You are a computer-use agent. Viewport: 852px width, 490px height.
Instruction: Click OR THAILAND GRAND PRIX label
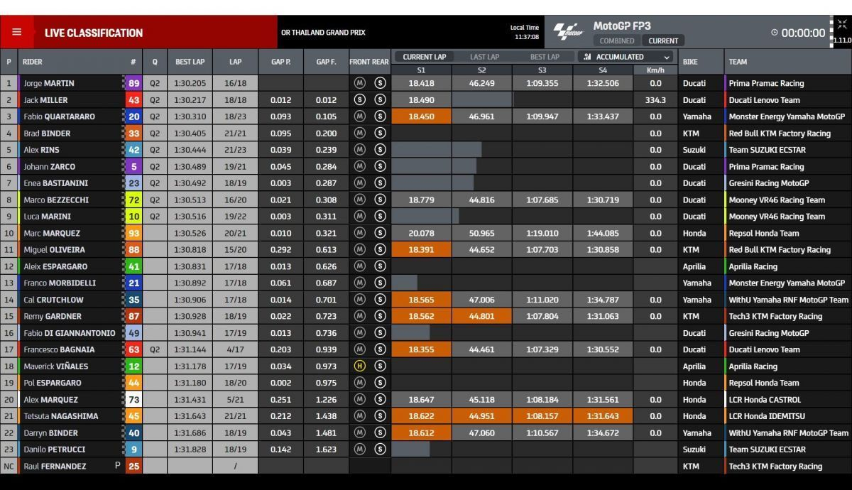323,33
